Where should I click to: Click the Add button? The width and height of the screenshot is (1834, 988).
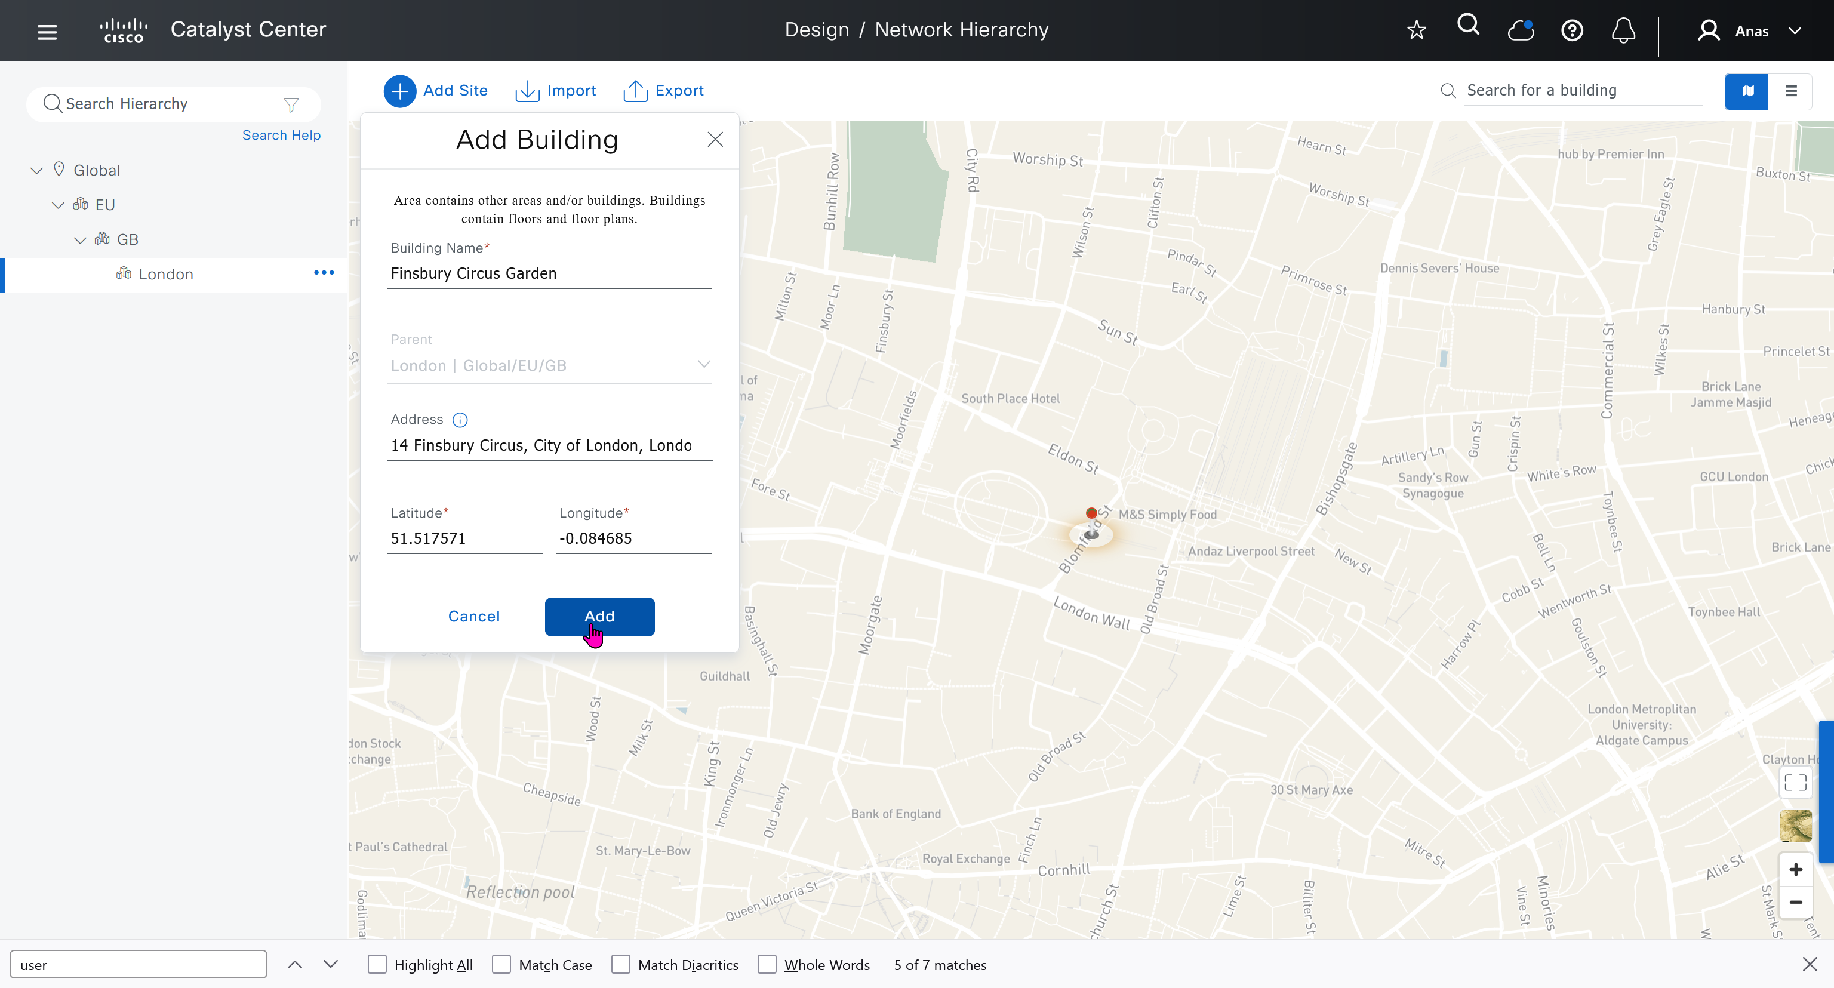(599, 617)
